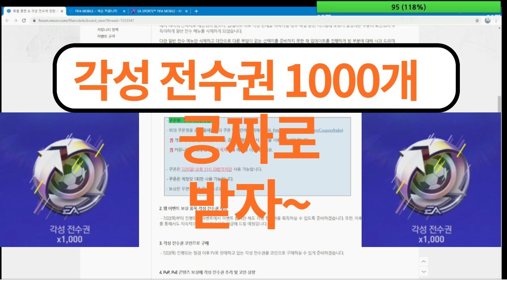Click the left 각성 전수권 x1,000 image
The width and height of the screenshot is (507, 285).
[x=69, y=179]
